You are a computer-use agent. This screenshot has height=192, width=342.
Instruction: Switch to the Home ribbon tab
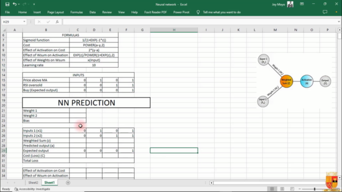click(22, 12)
